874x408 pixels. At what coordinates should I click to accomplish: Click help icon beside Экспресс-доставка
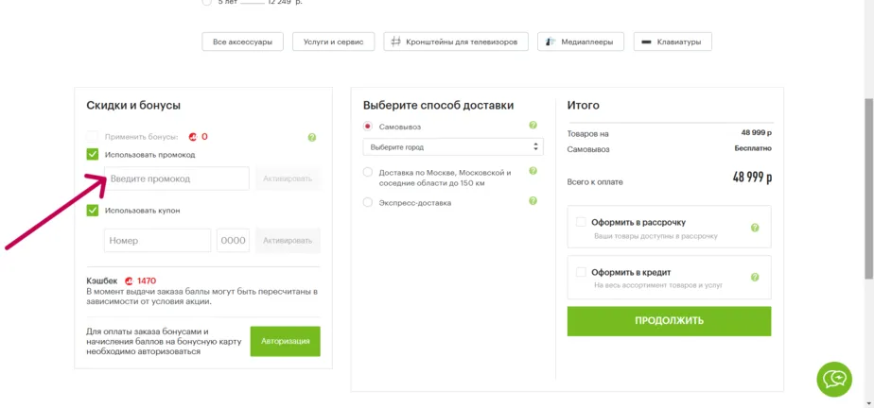click(533, 200)
